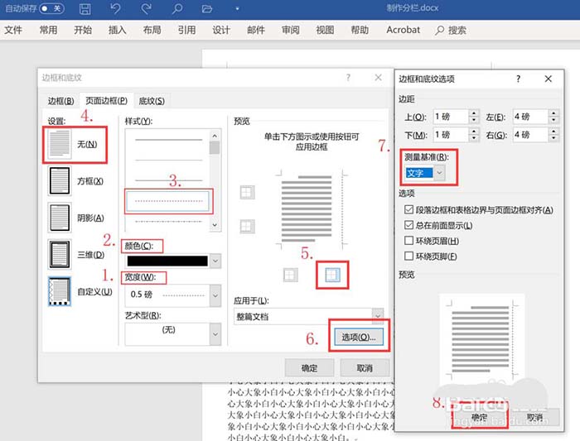580x441 pixels.
Task: Open the 文件 menu
Action: 13,30
